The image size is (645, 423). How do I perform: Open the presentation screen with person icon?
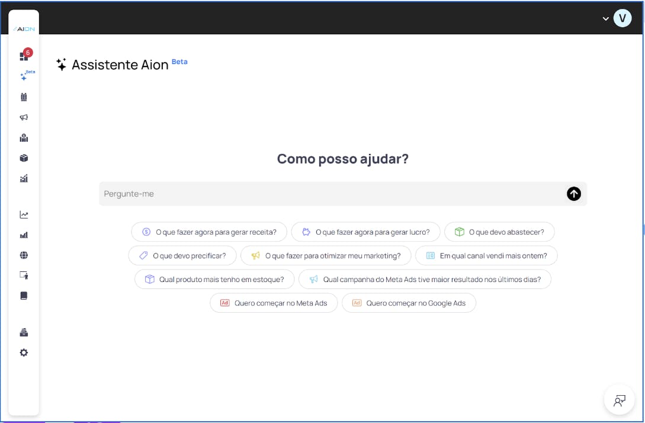[24, 275]
